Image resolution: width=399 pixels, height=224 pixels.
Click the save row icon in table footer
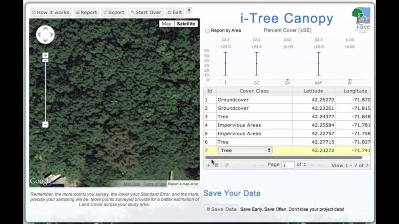(x=217, y=165)
